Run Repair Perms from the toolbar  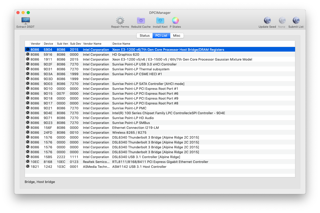click(120, 21)
